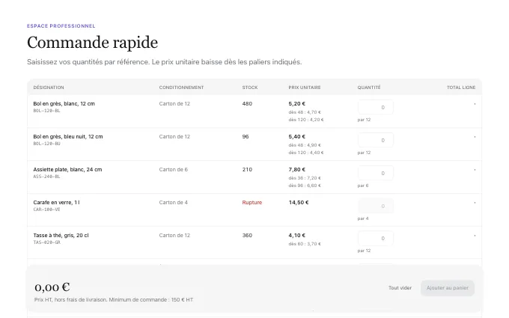Click reference code BOL-120-BU
This screenshot has width=509, height=318.
[x=46, y=144]
